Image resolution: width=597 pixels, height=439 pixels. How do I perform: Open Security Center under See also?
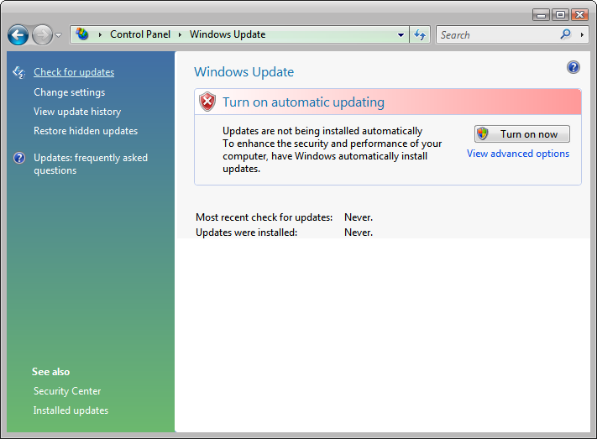point(67,391)
